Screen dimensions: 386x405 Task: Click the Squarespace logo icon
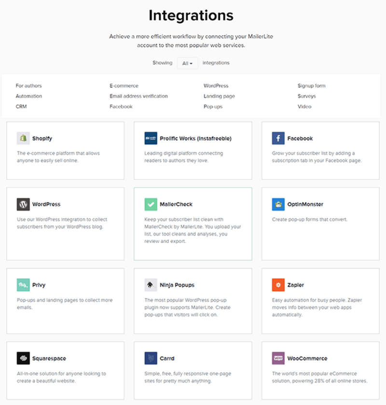pyautogui.click(x=23, y=358)
